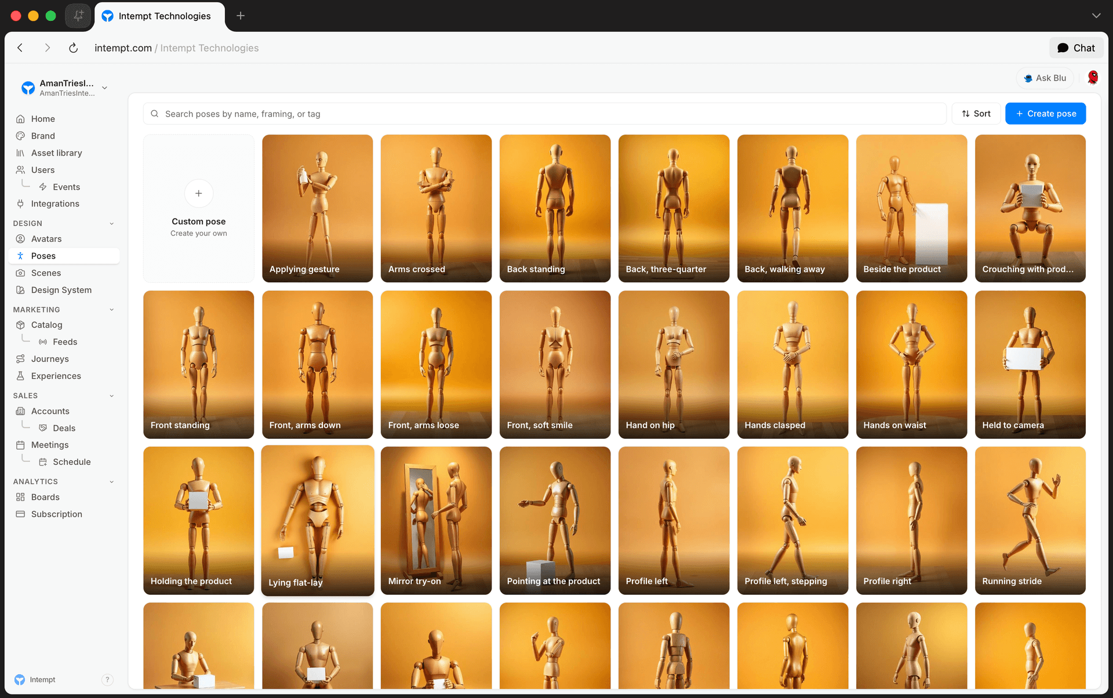This screenshot has width=1113, height=698.
Task: Select the Back standing pose
Action: [555, 209]
